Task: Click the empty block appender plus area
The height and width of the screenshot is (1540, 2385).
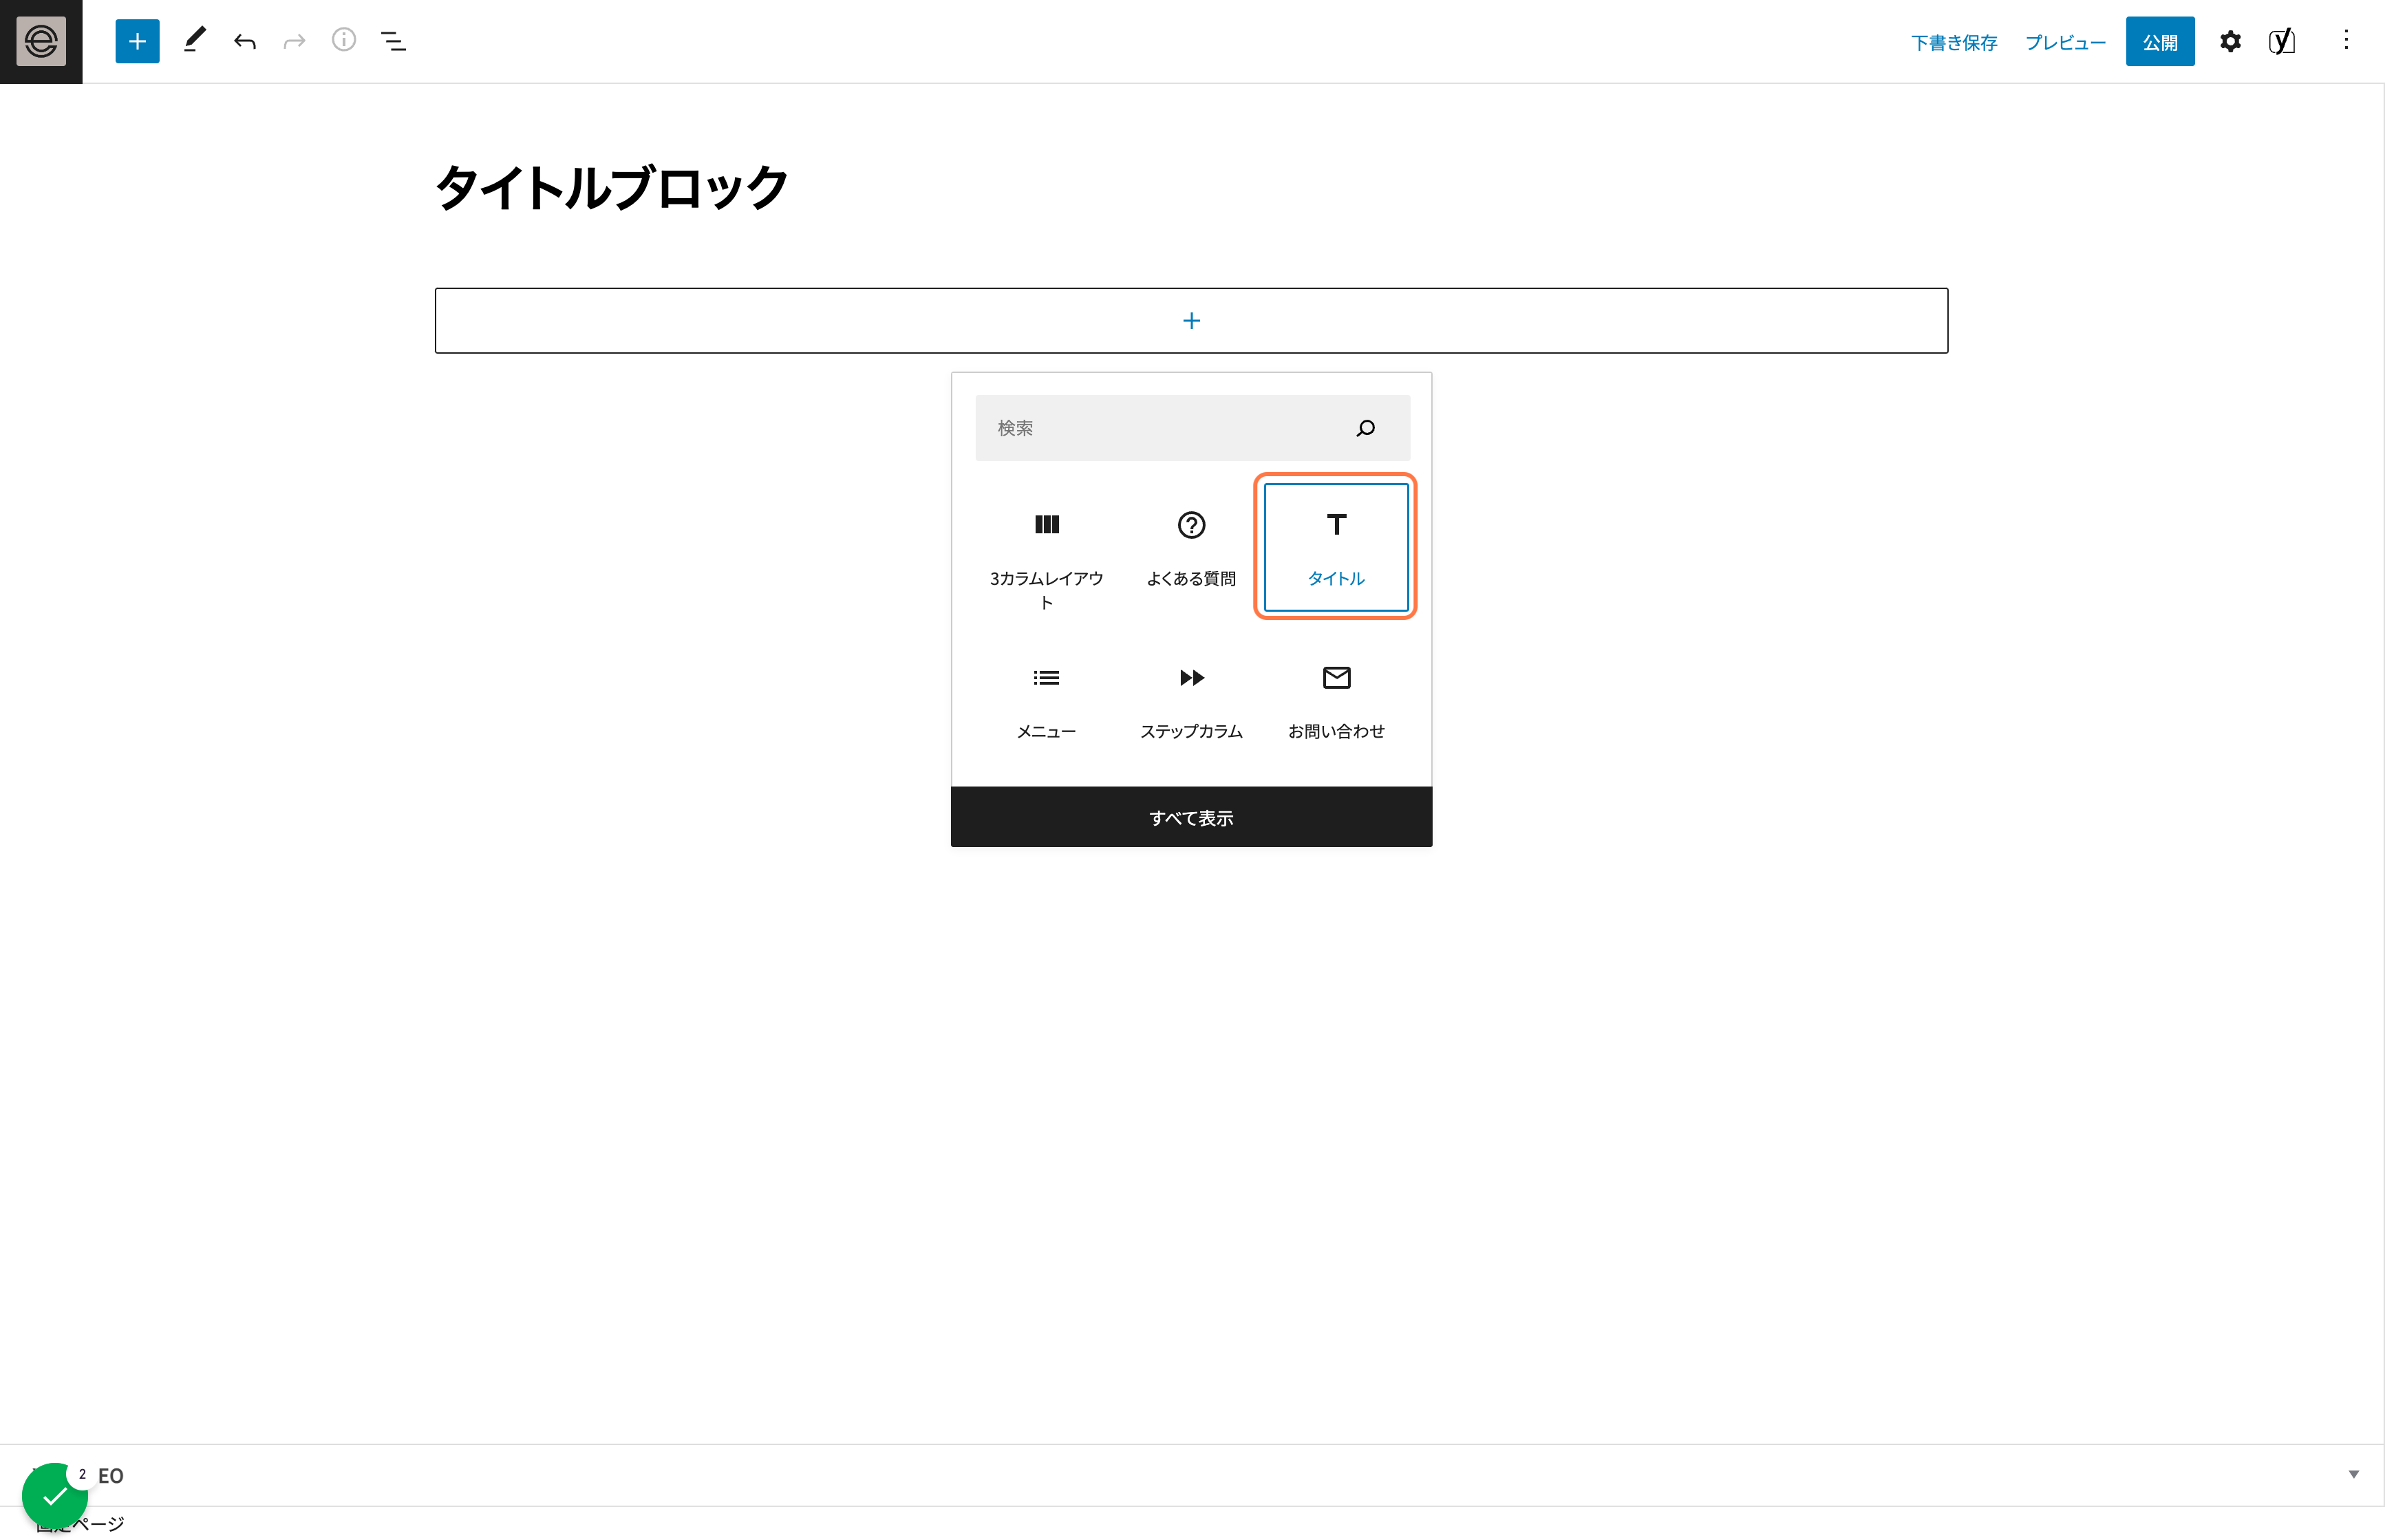Action: tap(1191, 320)
